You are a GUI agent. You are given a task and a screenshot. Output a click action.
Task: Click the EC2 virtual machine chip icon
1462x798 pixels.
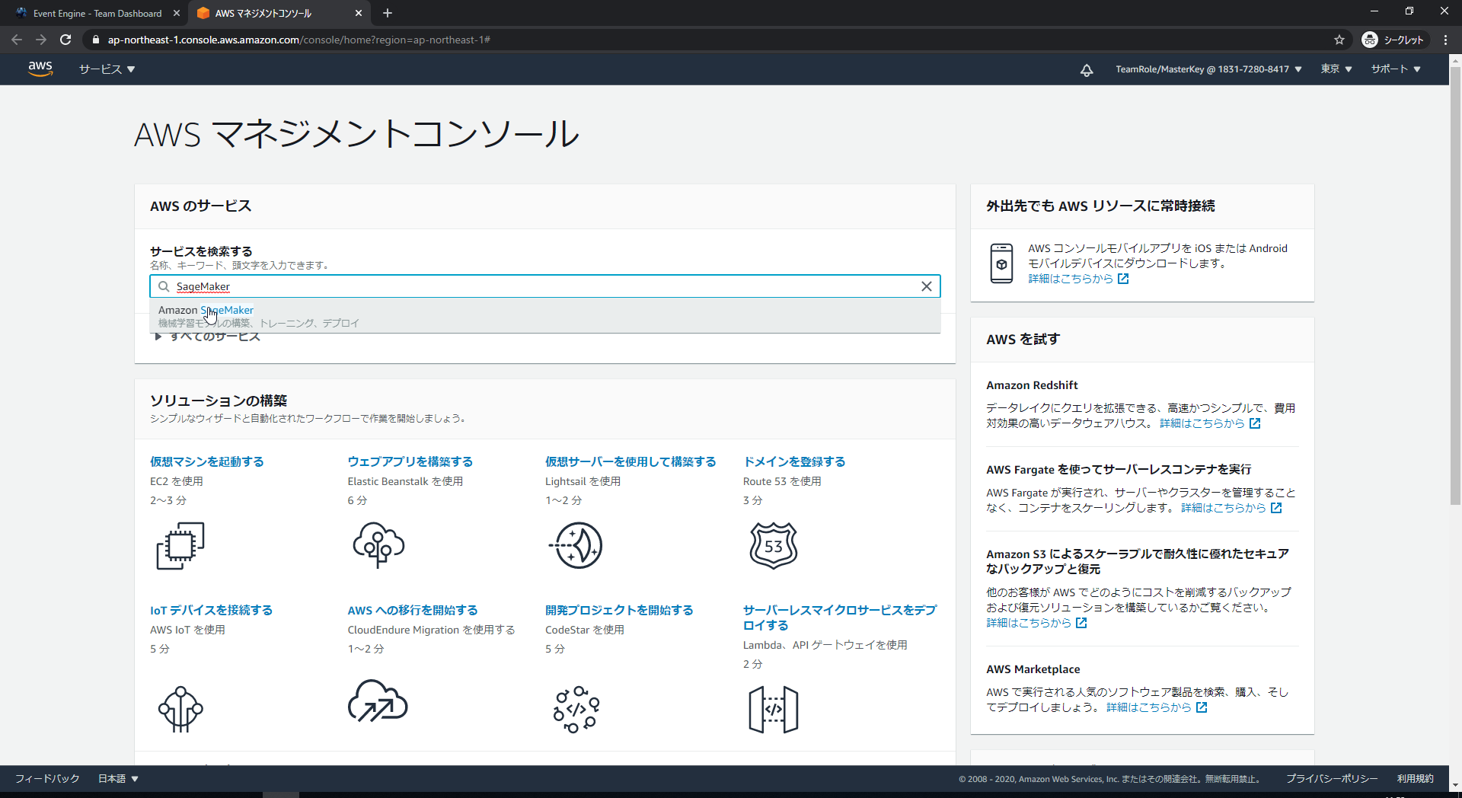click(180, 545)
